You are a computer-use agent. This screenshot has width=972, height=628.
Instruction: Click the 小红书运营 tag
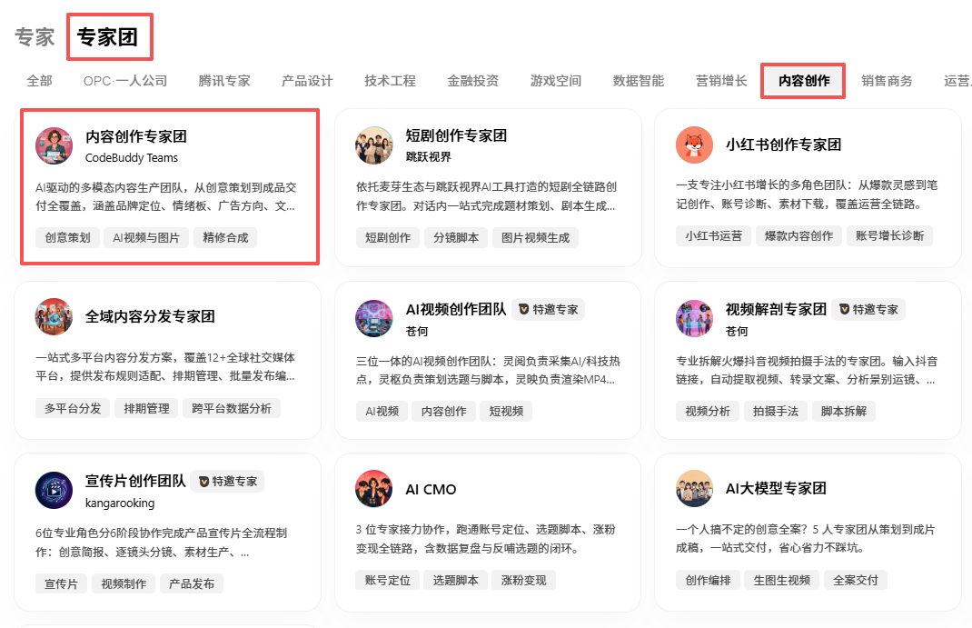point(713,236)
